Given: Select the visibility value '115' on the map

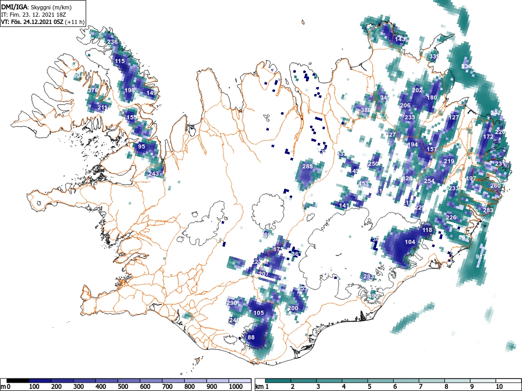Looking at the screenshot, I should click(120, 61).
